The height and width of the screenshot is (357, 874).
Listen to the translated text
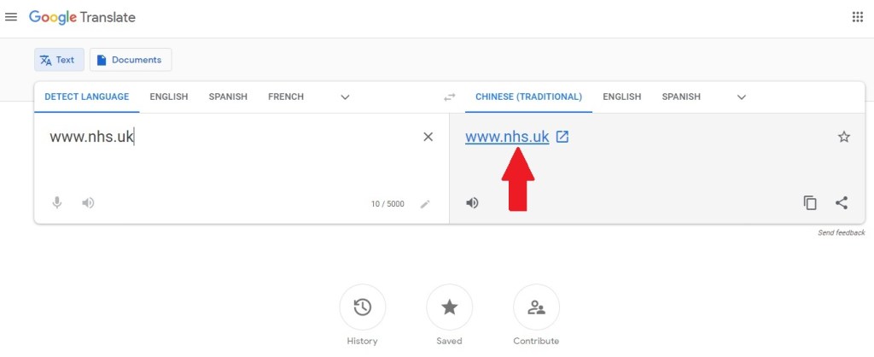click(472, 203)
